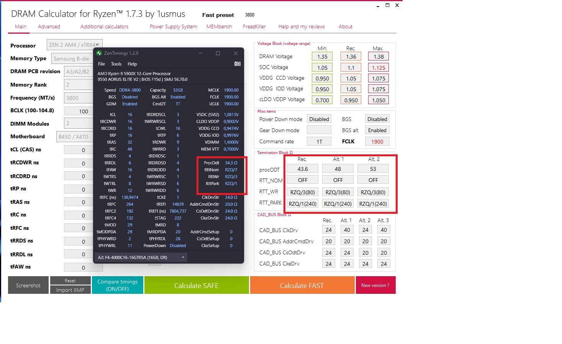
Task: Click the Reset button
Action: pos(70,281)
